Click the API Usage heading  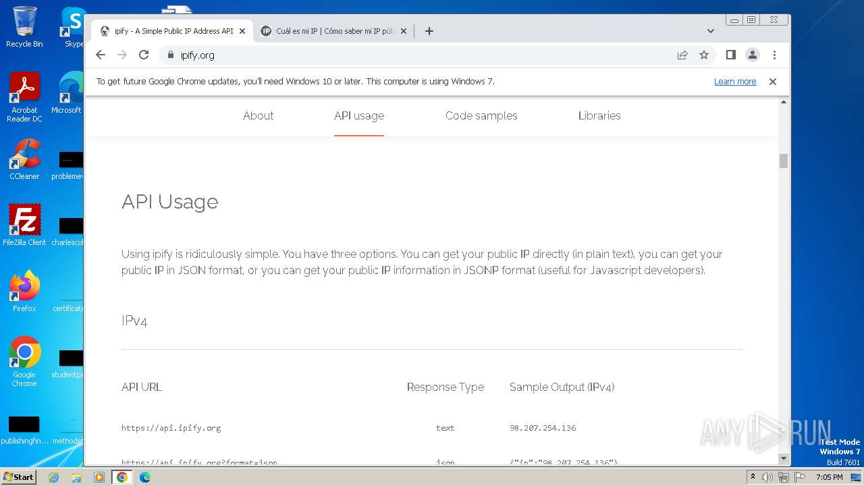(x=170, y=202)
